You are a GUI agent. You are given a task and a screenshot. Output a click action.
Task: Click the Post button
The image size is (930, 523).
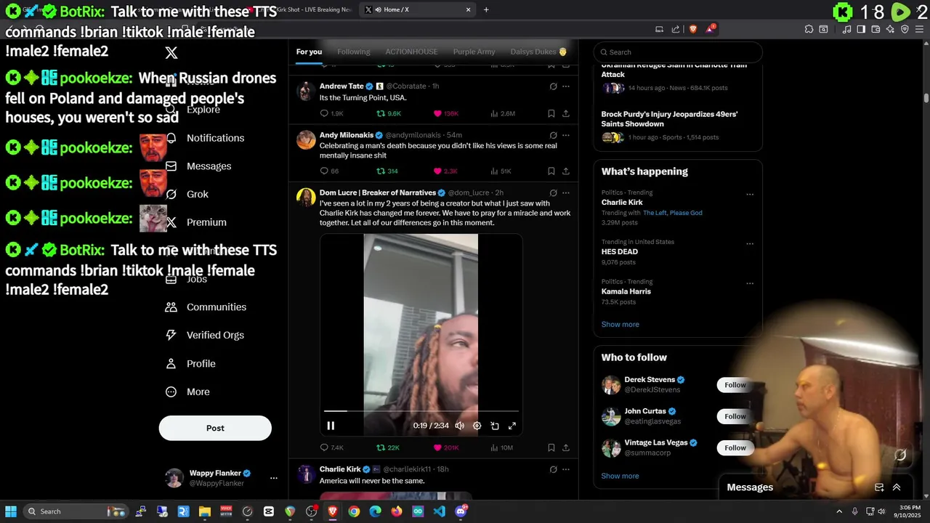(215, 428)
